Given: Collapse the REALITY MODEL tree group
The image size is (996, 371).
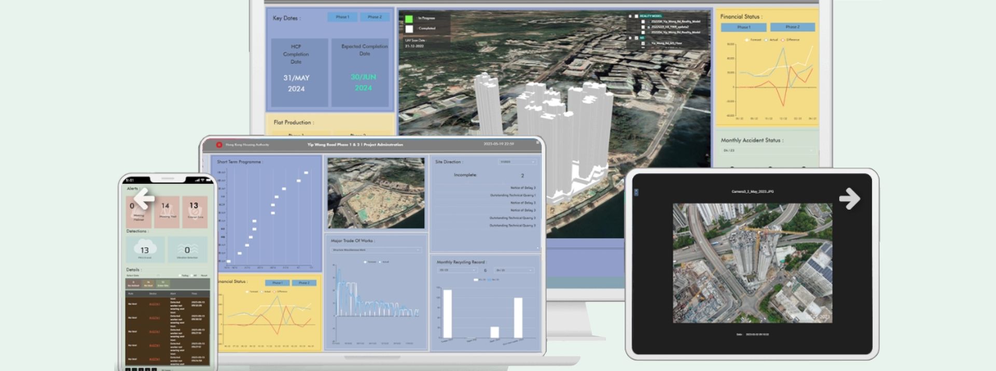Looking at the screenshot, I should (630, 16).
